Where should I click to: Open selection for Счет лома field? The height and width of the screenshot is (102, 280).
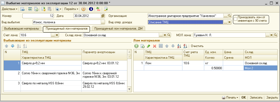point(53,35)
